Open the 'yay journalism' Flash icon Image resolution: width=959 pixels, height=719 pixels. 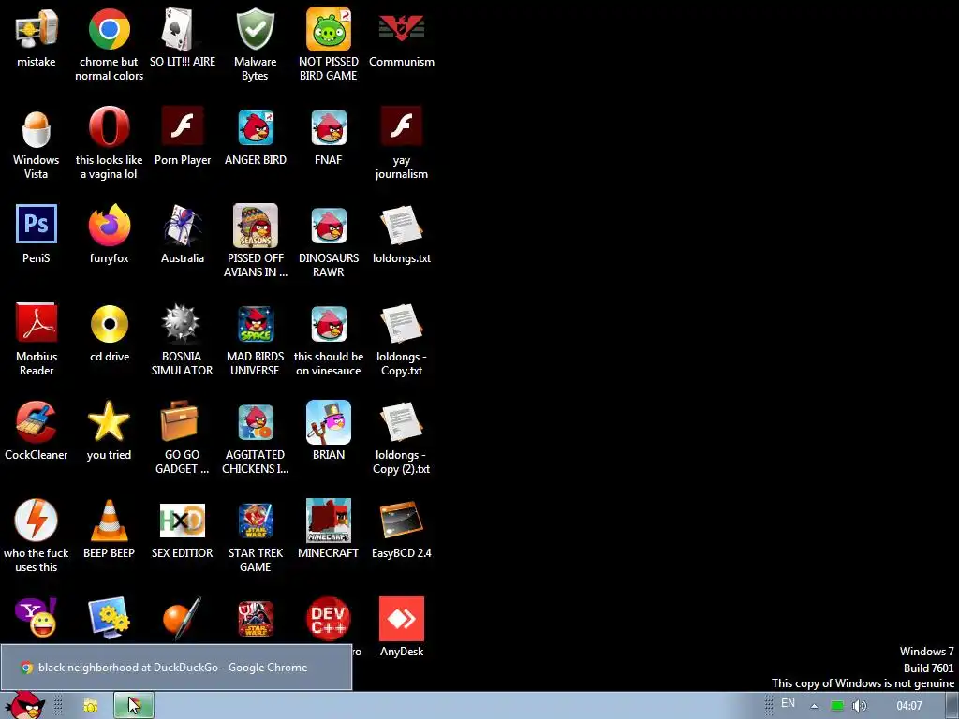coord(401,127)
